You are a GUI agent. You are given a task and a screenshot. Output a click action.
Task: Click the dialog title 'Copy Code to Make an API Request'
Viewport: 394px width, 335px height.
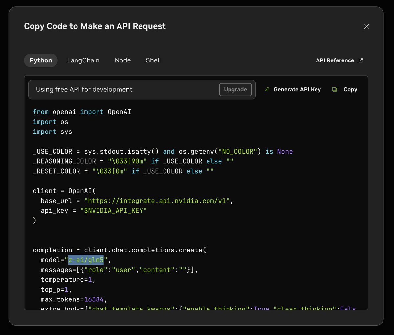95,26
